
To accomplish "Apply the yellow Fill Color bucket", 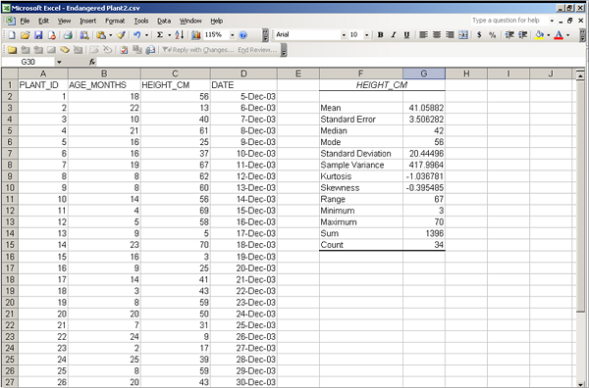I will 539,35.
